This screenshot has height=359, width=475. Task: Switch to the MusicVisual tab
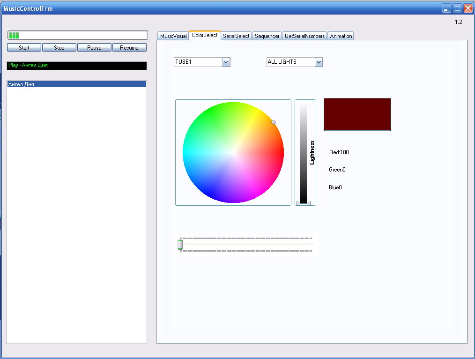coord(173,36)
